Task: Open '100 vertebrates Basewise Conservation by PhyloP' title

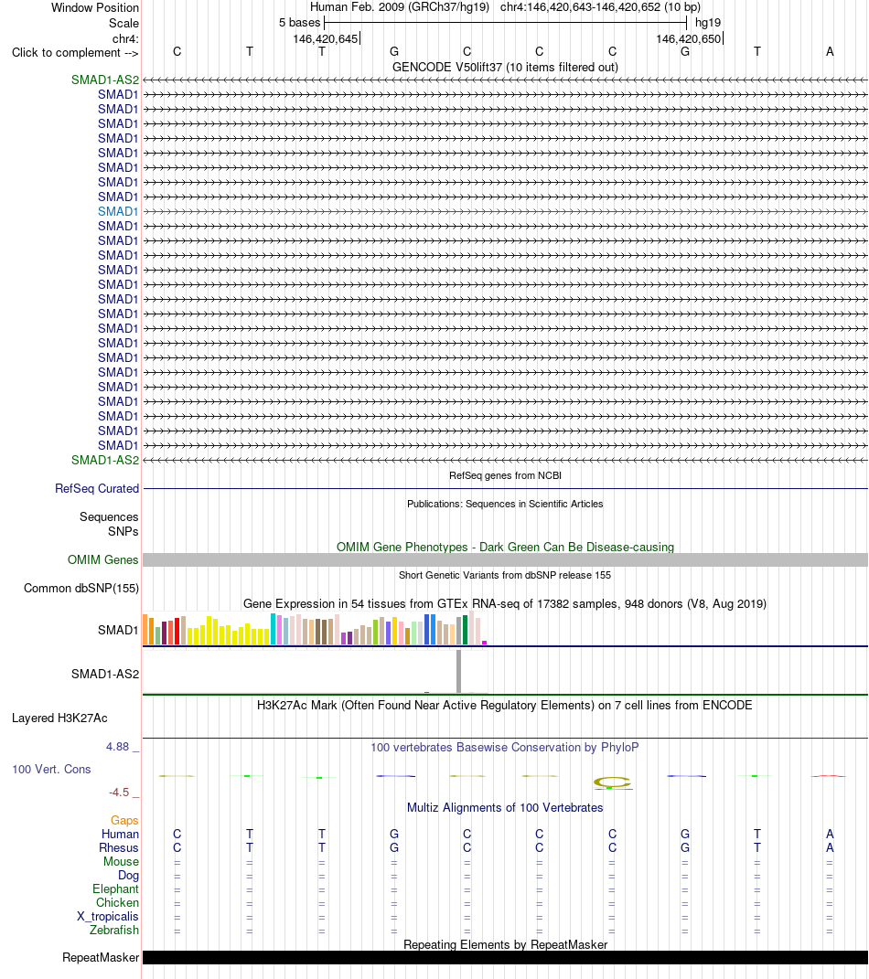Action: (x=505, y=748)
